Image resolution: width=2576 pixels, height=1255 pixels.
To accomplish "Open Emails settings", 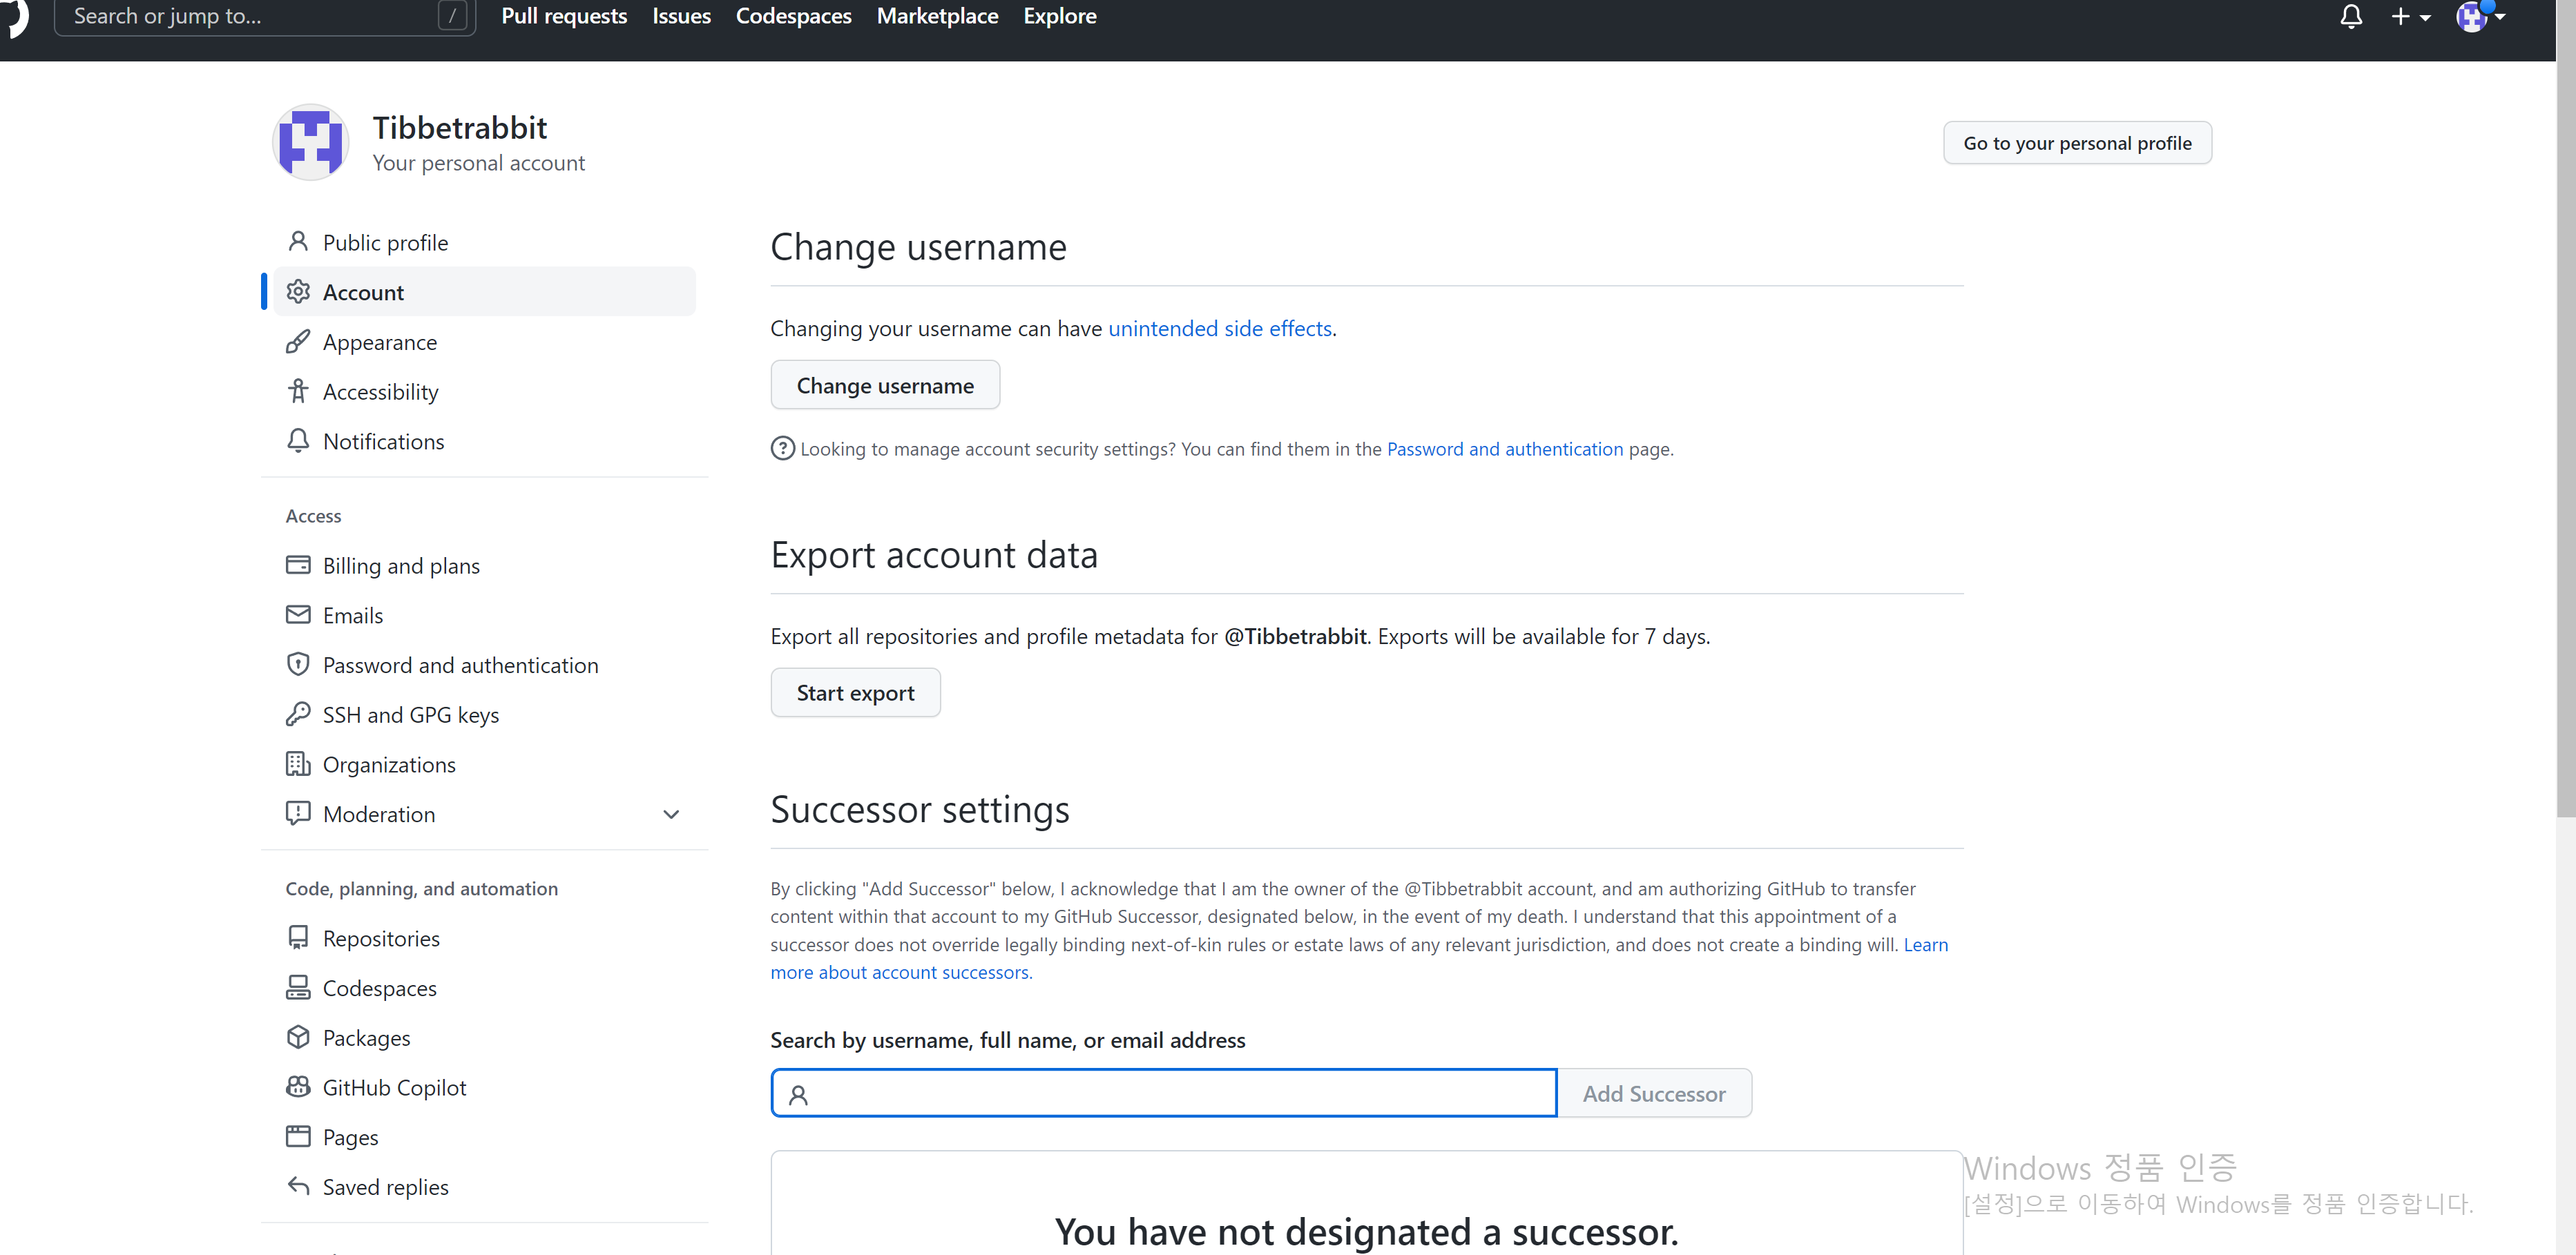I will click(484, 614).
